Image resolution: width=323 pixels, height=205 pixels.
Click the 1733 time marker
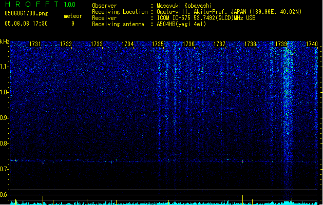[x=97, y=44]
